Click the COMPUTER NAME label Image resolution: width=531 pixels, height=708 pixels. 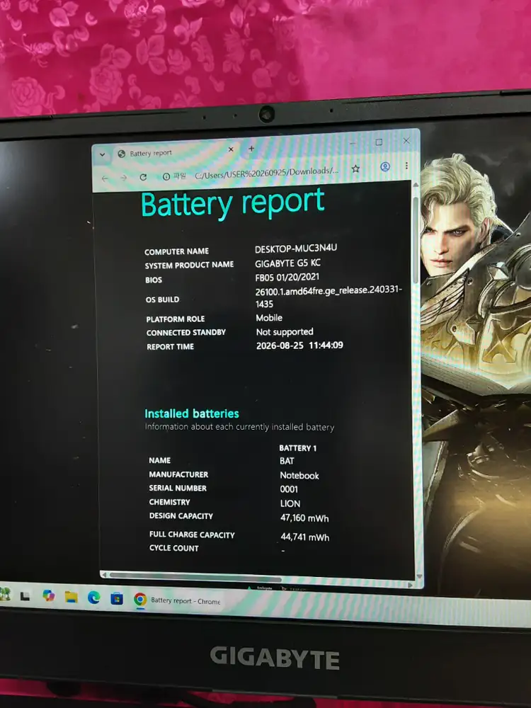(x=176, y=251)
